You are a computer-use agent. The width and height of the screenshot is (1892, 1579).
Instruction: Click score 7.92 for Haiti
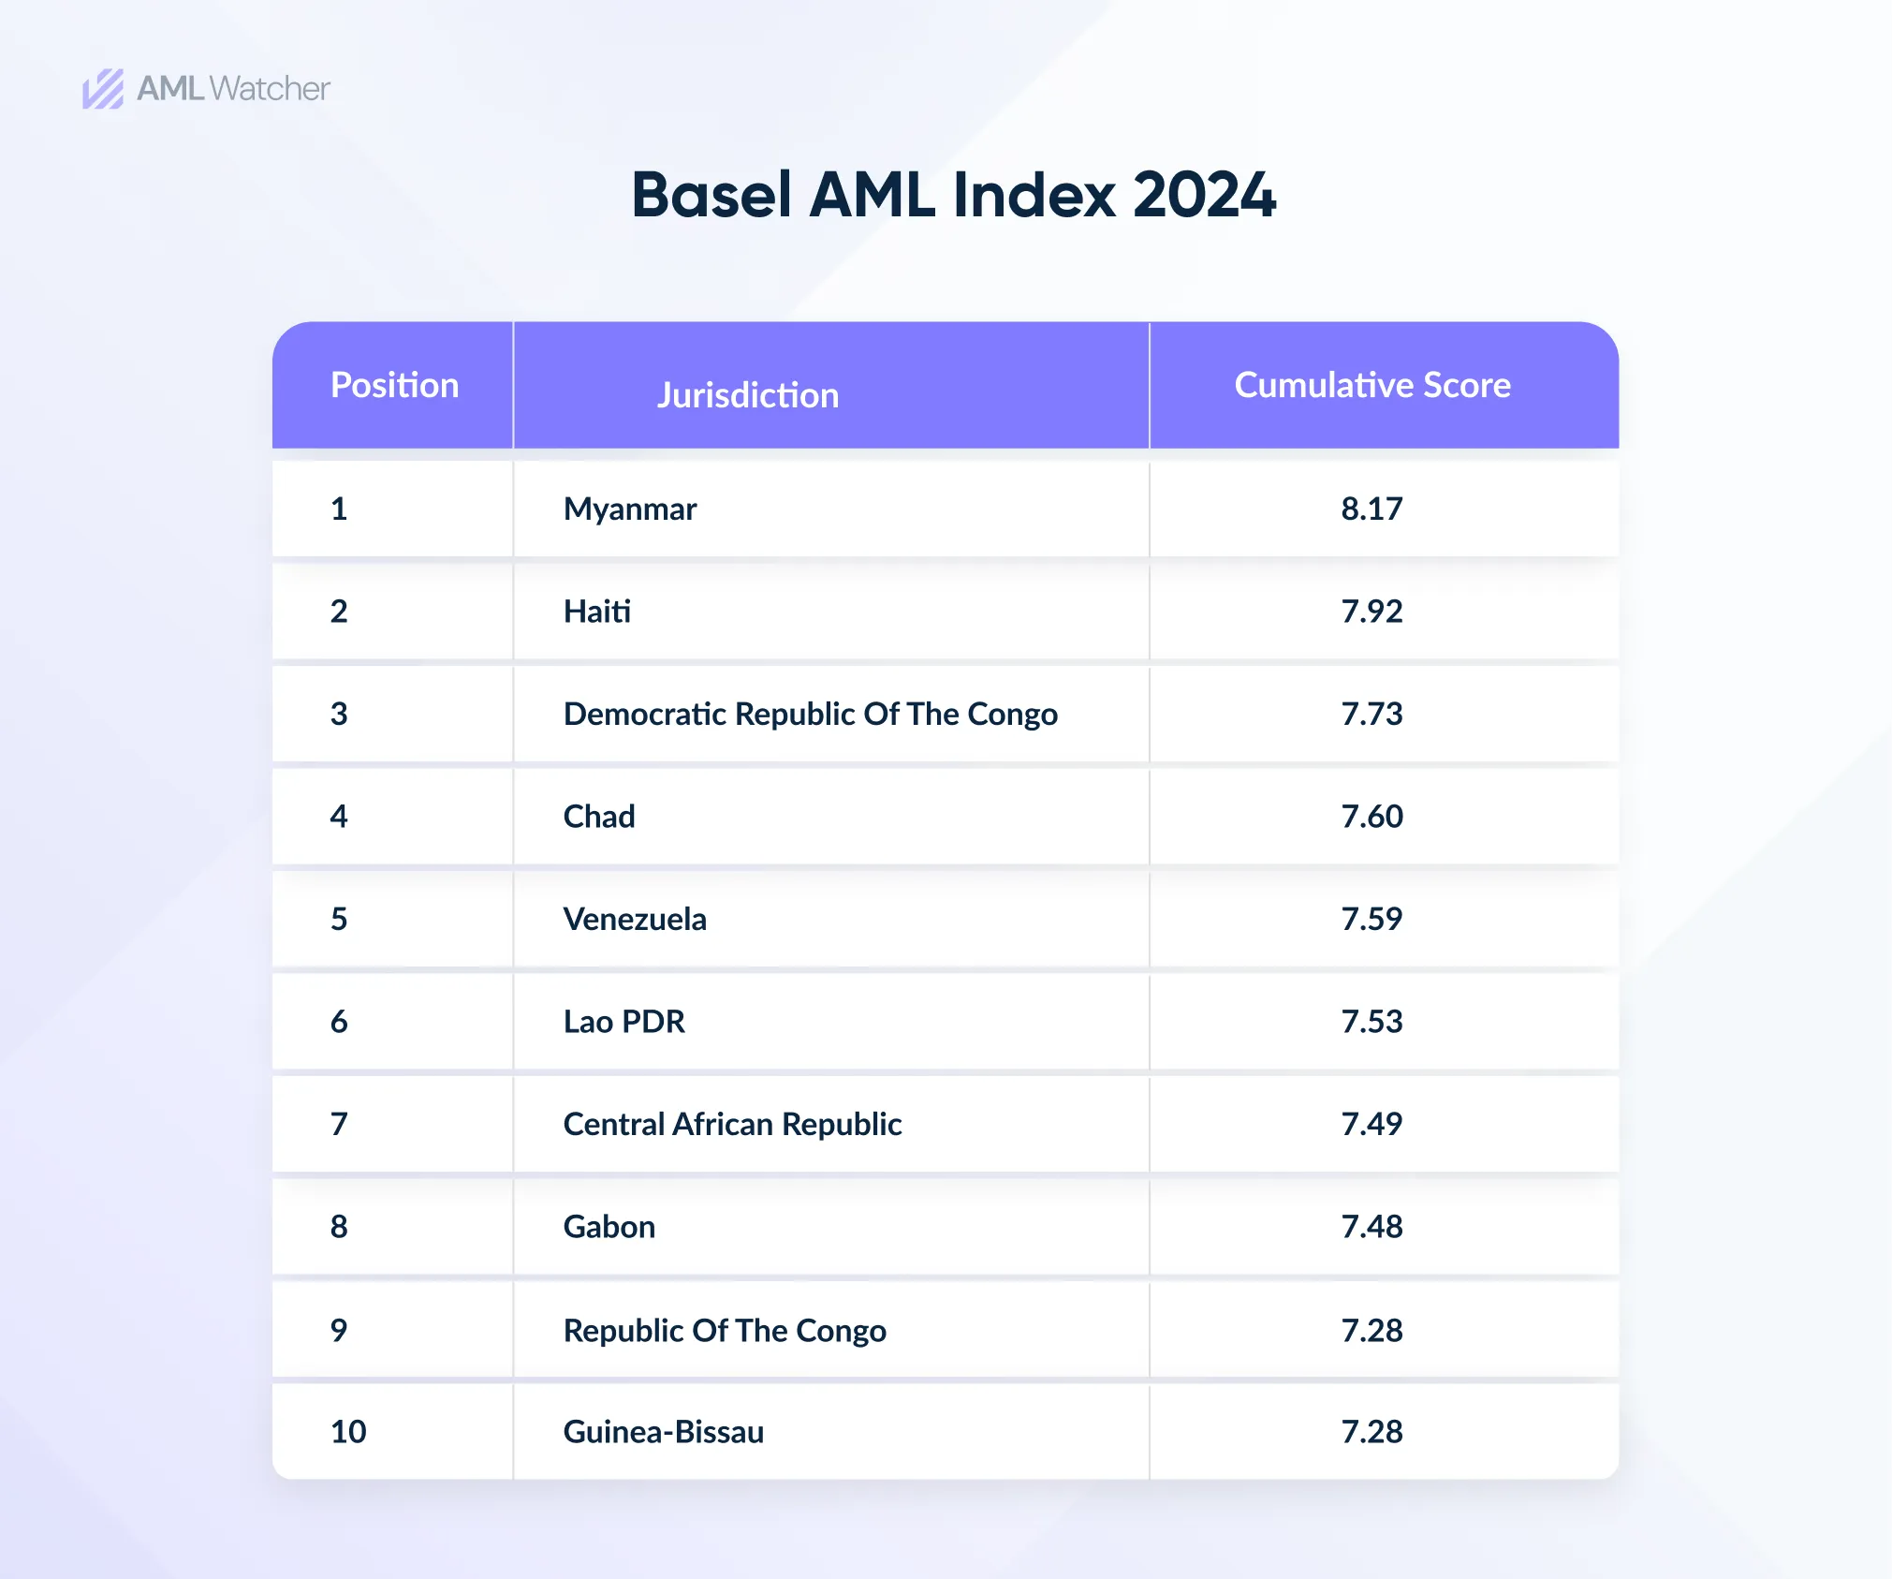[x=1372, y=611]
